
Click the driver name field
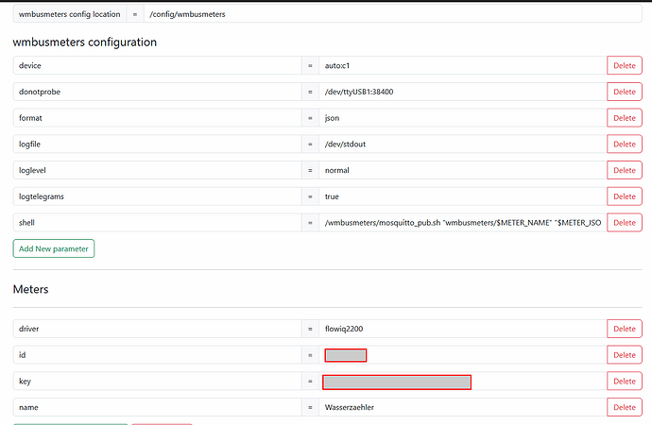pyautogui.click(x=157, y=329)
